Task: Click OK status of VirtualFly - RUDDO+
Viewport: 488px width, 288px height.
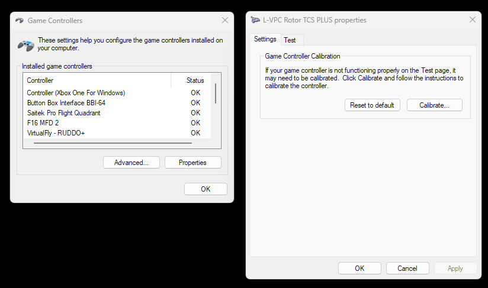Action: (x=195, y=133)
